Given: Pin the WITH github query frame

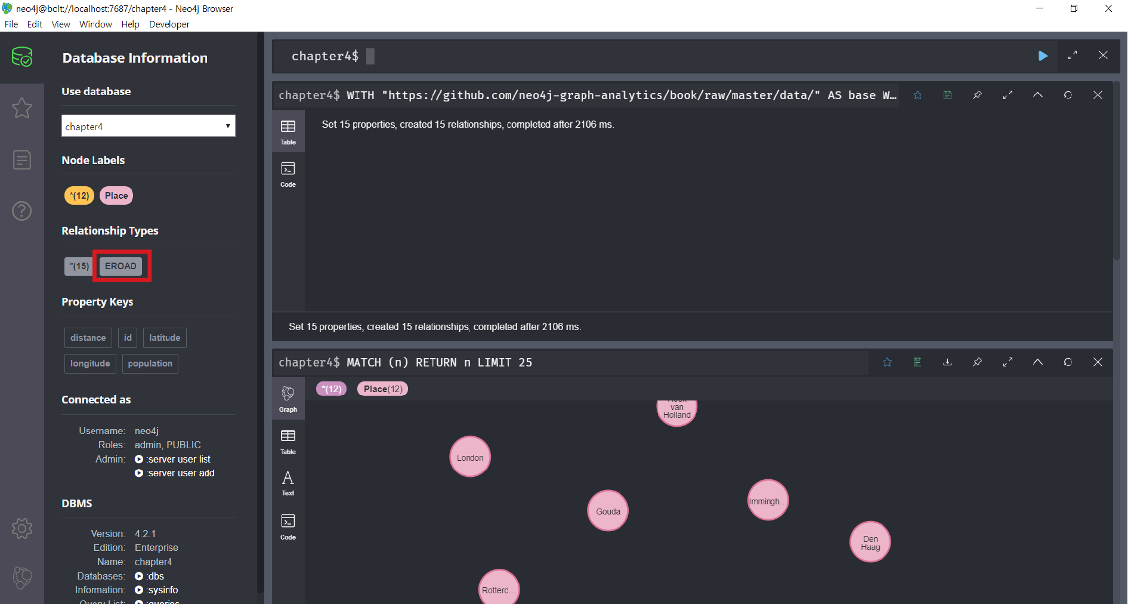Looking at the screenshot, I should [x=977, y=95].
